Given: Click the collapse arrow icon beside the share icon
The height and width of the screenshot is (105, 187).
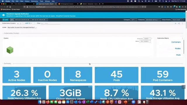Looking at the screenshot, I should click(176, 23).
